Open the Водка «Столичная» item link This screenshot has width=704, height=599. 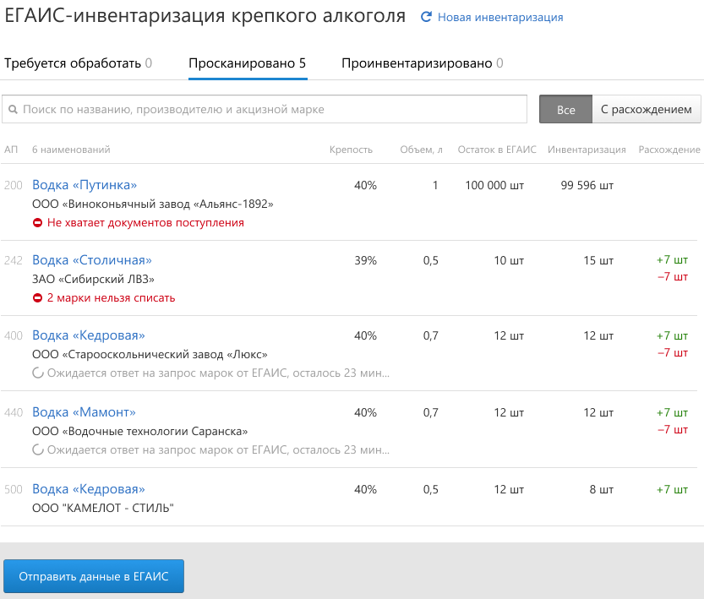pos(92,260)
